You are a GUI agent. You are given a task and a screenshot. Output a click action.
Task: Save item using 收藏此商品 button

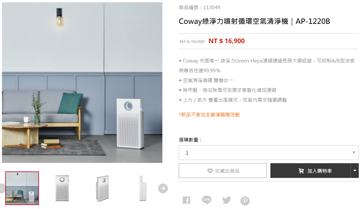tap(223, 170)
